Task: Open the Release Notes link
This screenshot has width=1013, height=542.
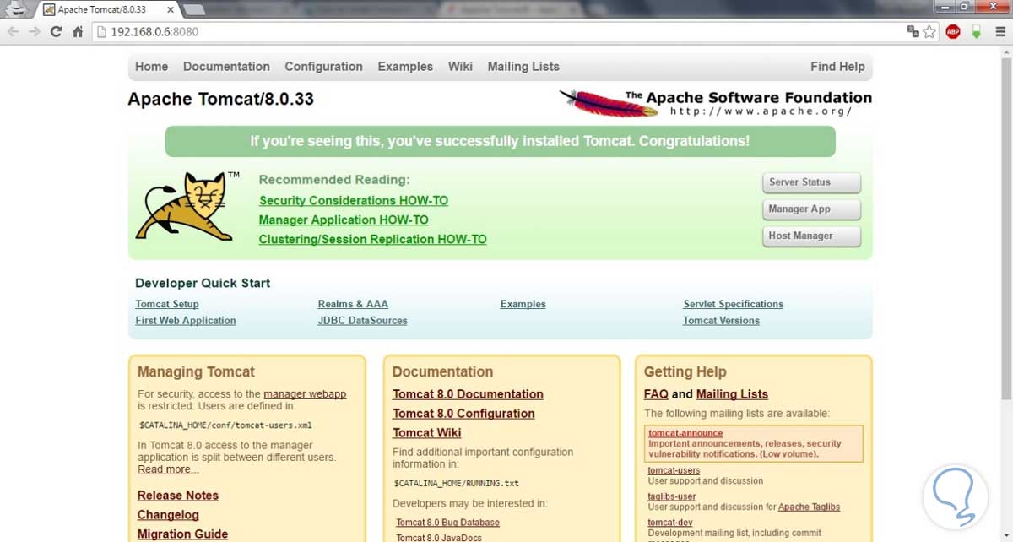Action: [178, 496]
